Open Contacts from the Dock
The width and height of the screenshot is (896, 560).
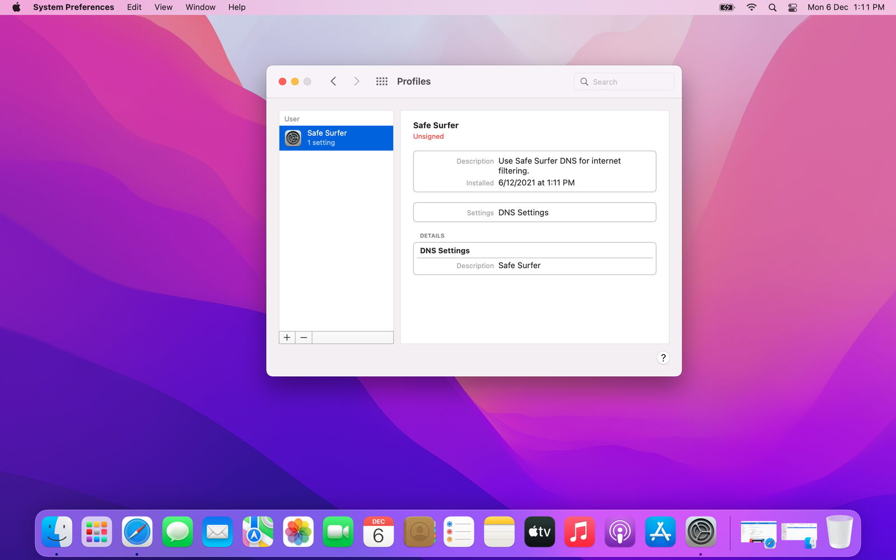click(x=419, y=531)
